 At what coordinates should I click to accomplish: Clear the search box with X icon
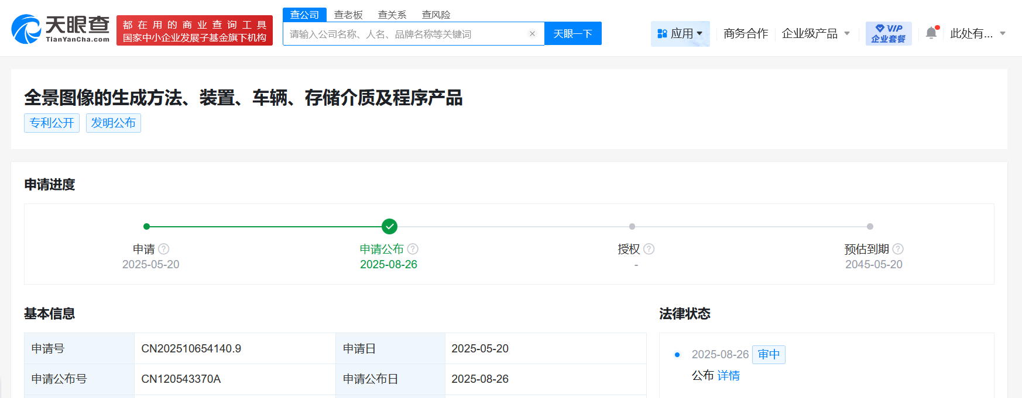(x=532, y=34)
